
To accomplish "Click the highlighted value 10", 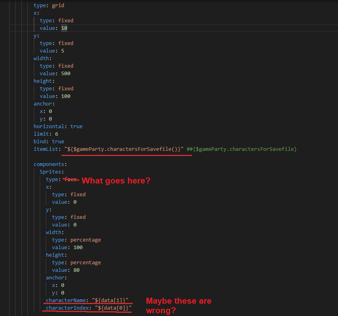I will pos(64,28).
